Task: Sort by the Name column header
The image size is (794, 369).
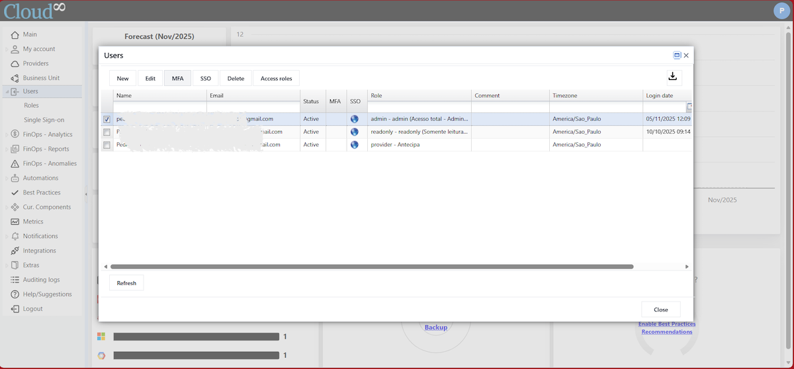Action: point(160,95)
